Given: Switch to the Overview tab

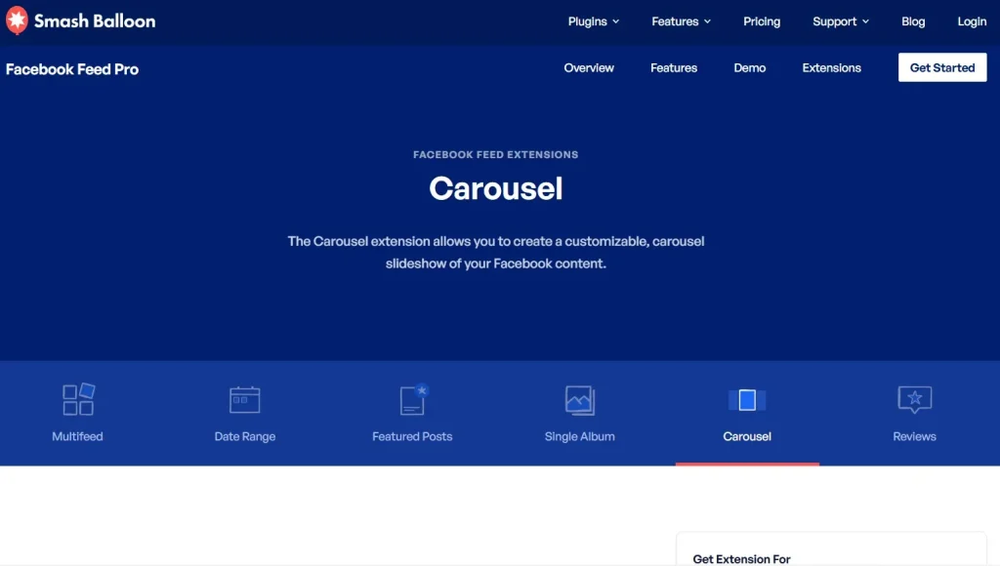Looking at the screenshot, I should (589, 67).
